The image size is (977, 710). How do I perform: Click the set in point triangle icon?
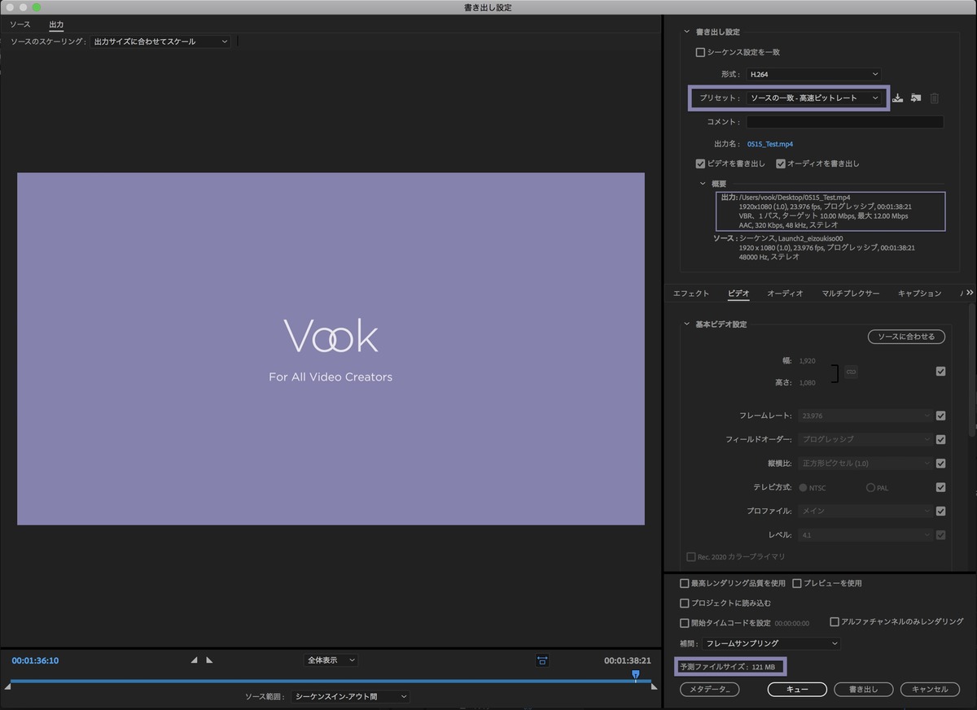point(194,660)
